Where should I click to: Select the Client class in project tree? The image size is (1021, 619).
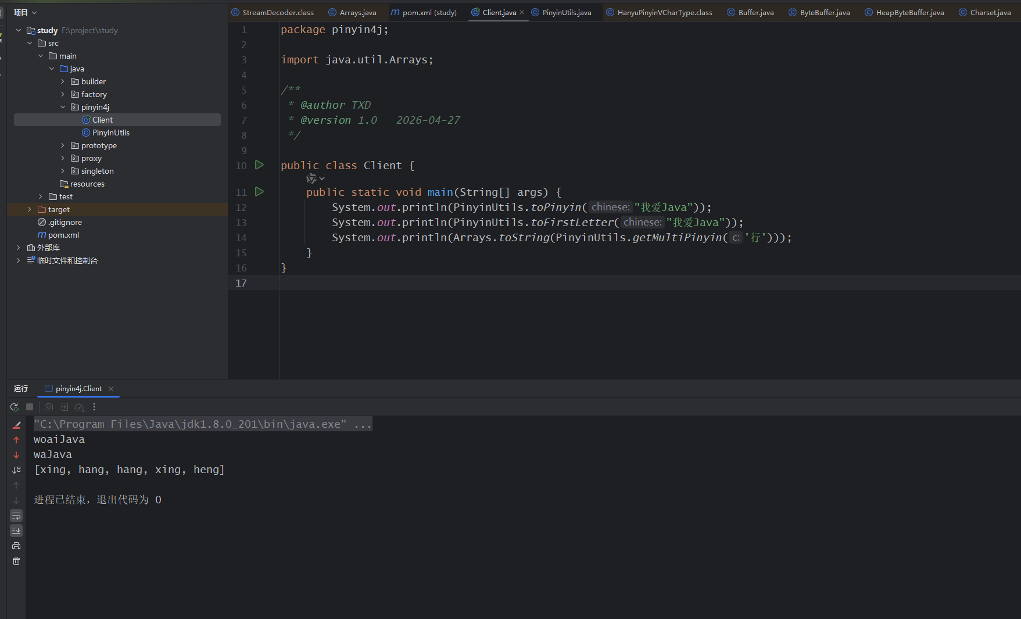pyautogui.click(x=117, y=120)
